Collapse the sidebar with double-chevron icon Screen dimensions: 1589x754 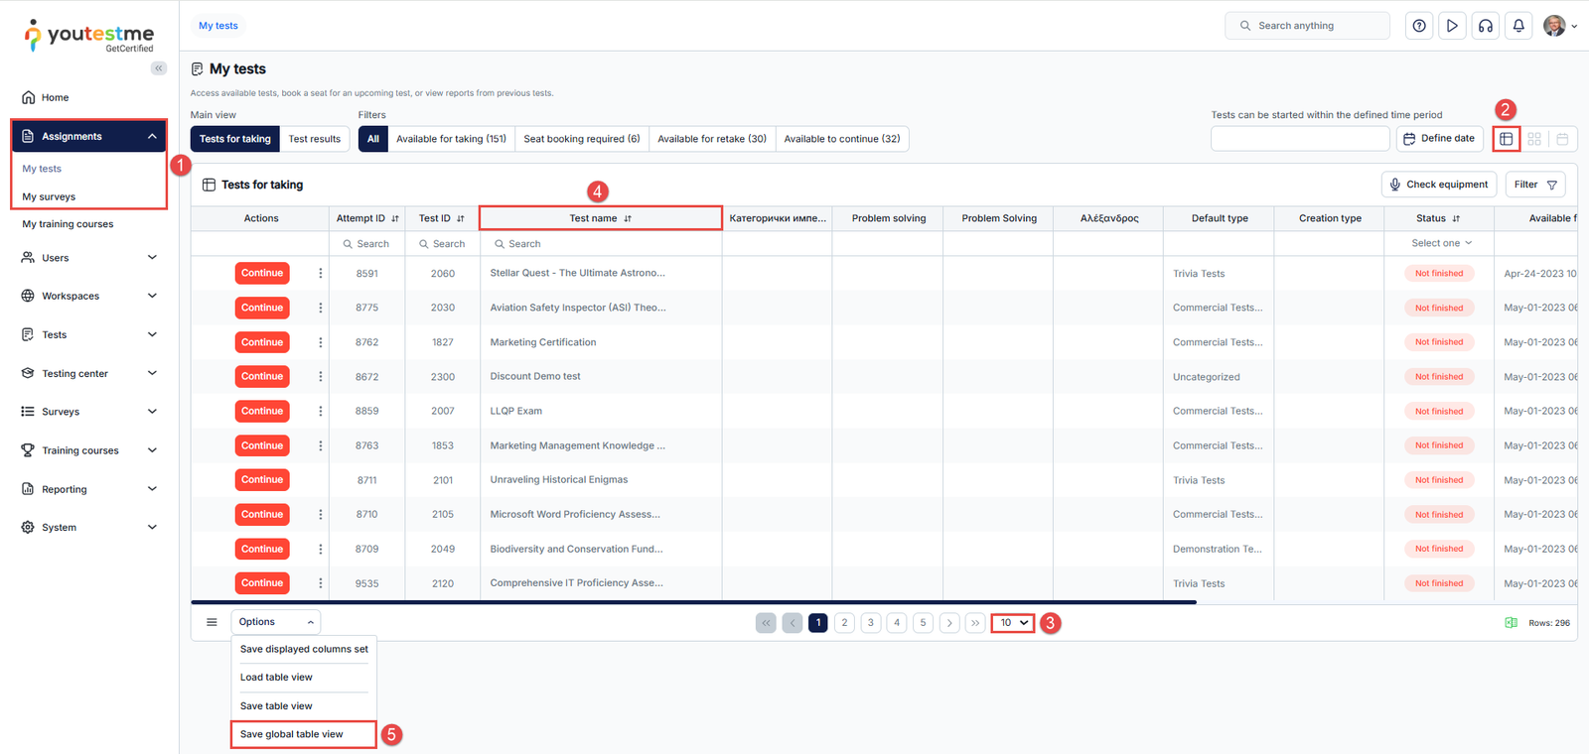tap(159, 68)
